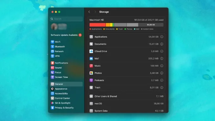Image resolution: width=215 pixels, height=121 pixels.
Task: Click the 38,66 GB macOS size value
Action: click(158, 104)
